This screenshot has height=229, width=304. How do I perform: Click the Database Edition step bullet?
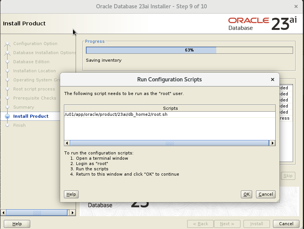pos(7,62)
